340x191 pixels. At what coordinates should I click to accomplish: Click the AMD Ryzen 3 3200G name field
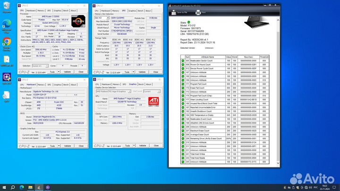pyautogui.click(x=51, y=17)
